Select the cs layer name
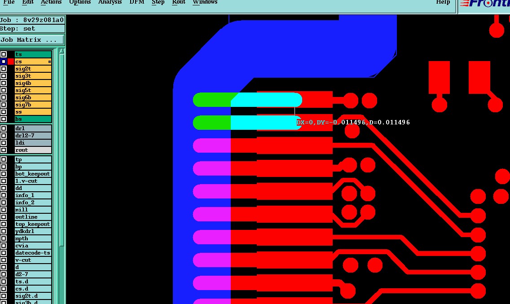Viewport: 510px width, 304px height. pos(33,62)
